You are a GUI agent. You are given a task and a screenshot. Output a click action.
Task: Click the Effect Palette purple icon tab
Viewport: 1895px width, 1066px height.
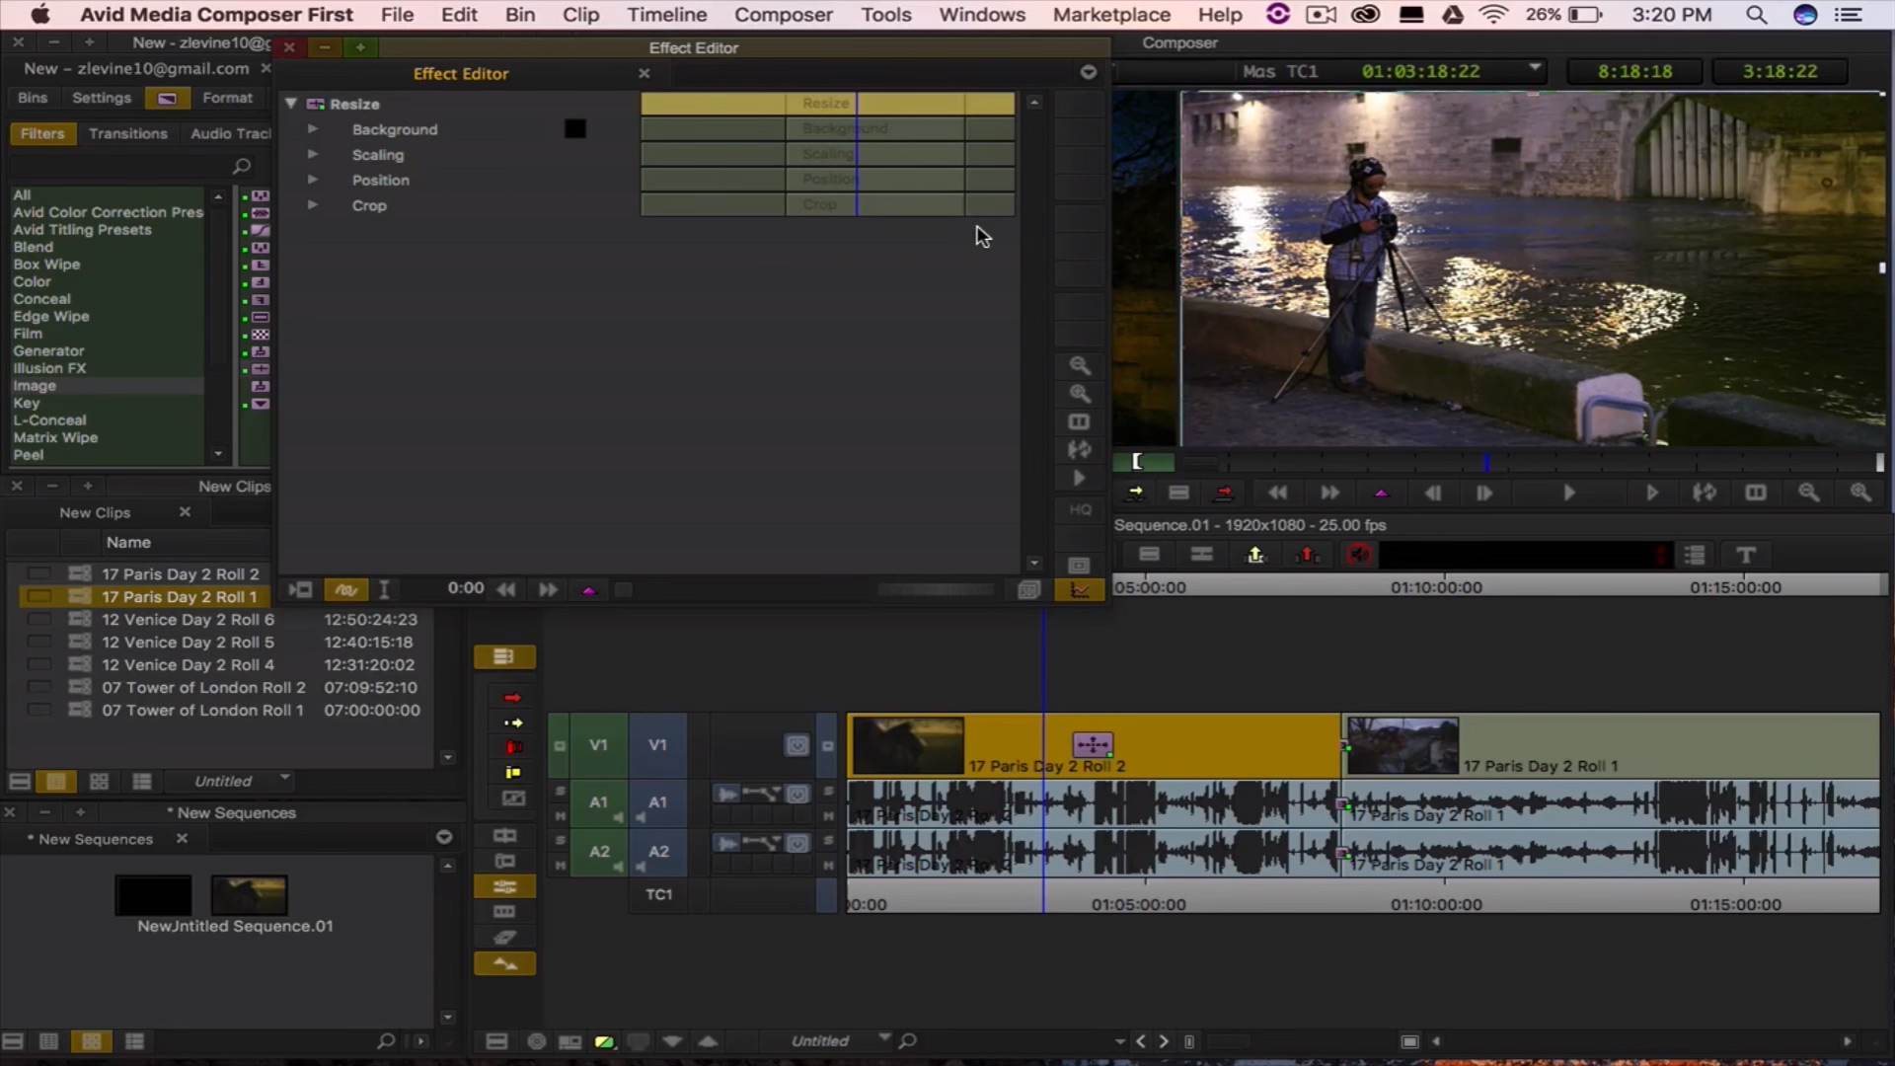(167, 98)
